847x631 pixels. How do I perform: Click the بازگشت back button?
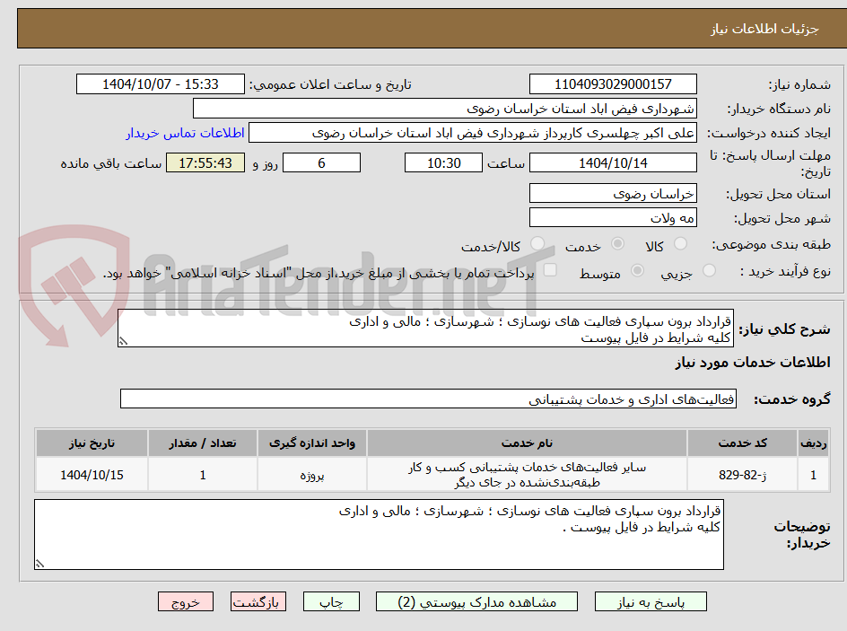(x=258, y=601)
